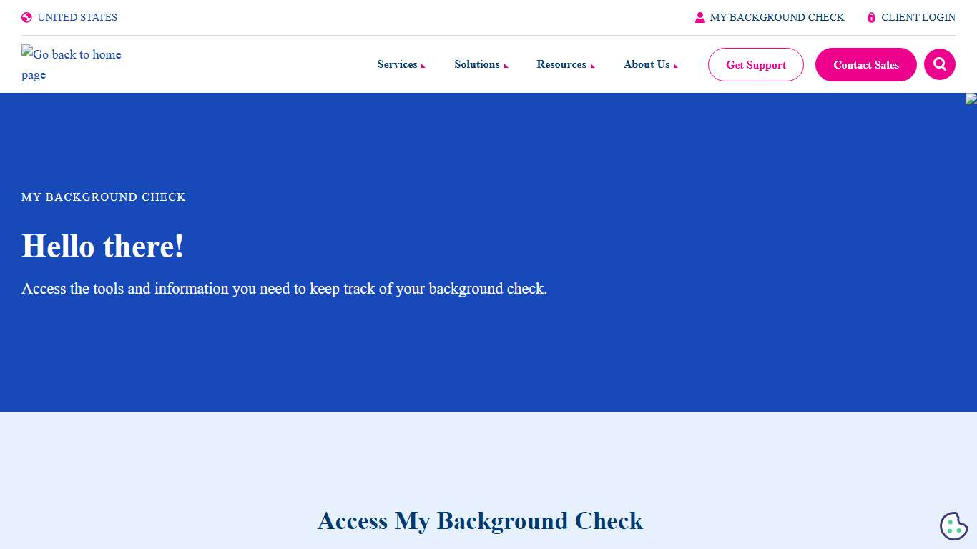
Task: Open My Background Check link in header
Action: click(x=777, y=16)
